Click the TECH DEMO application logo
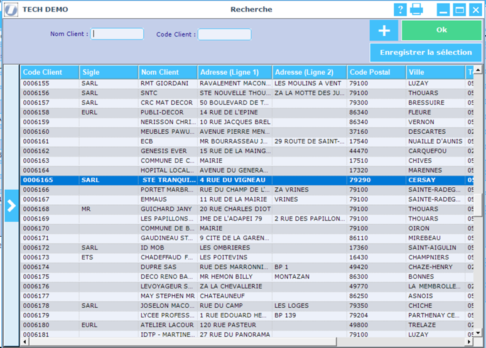The image size is (486, 348). point(10,9)
